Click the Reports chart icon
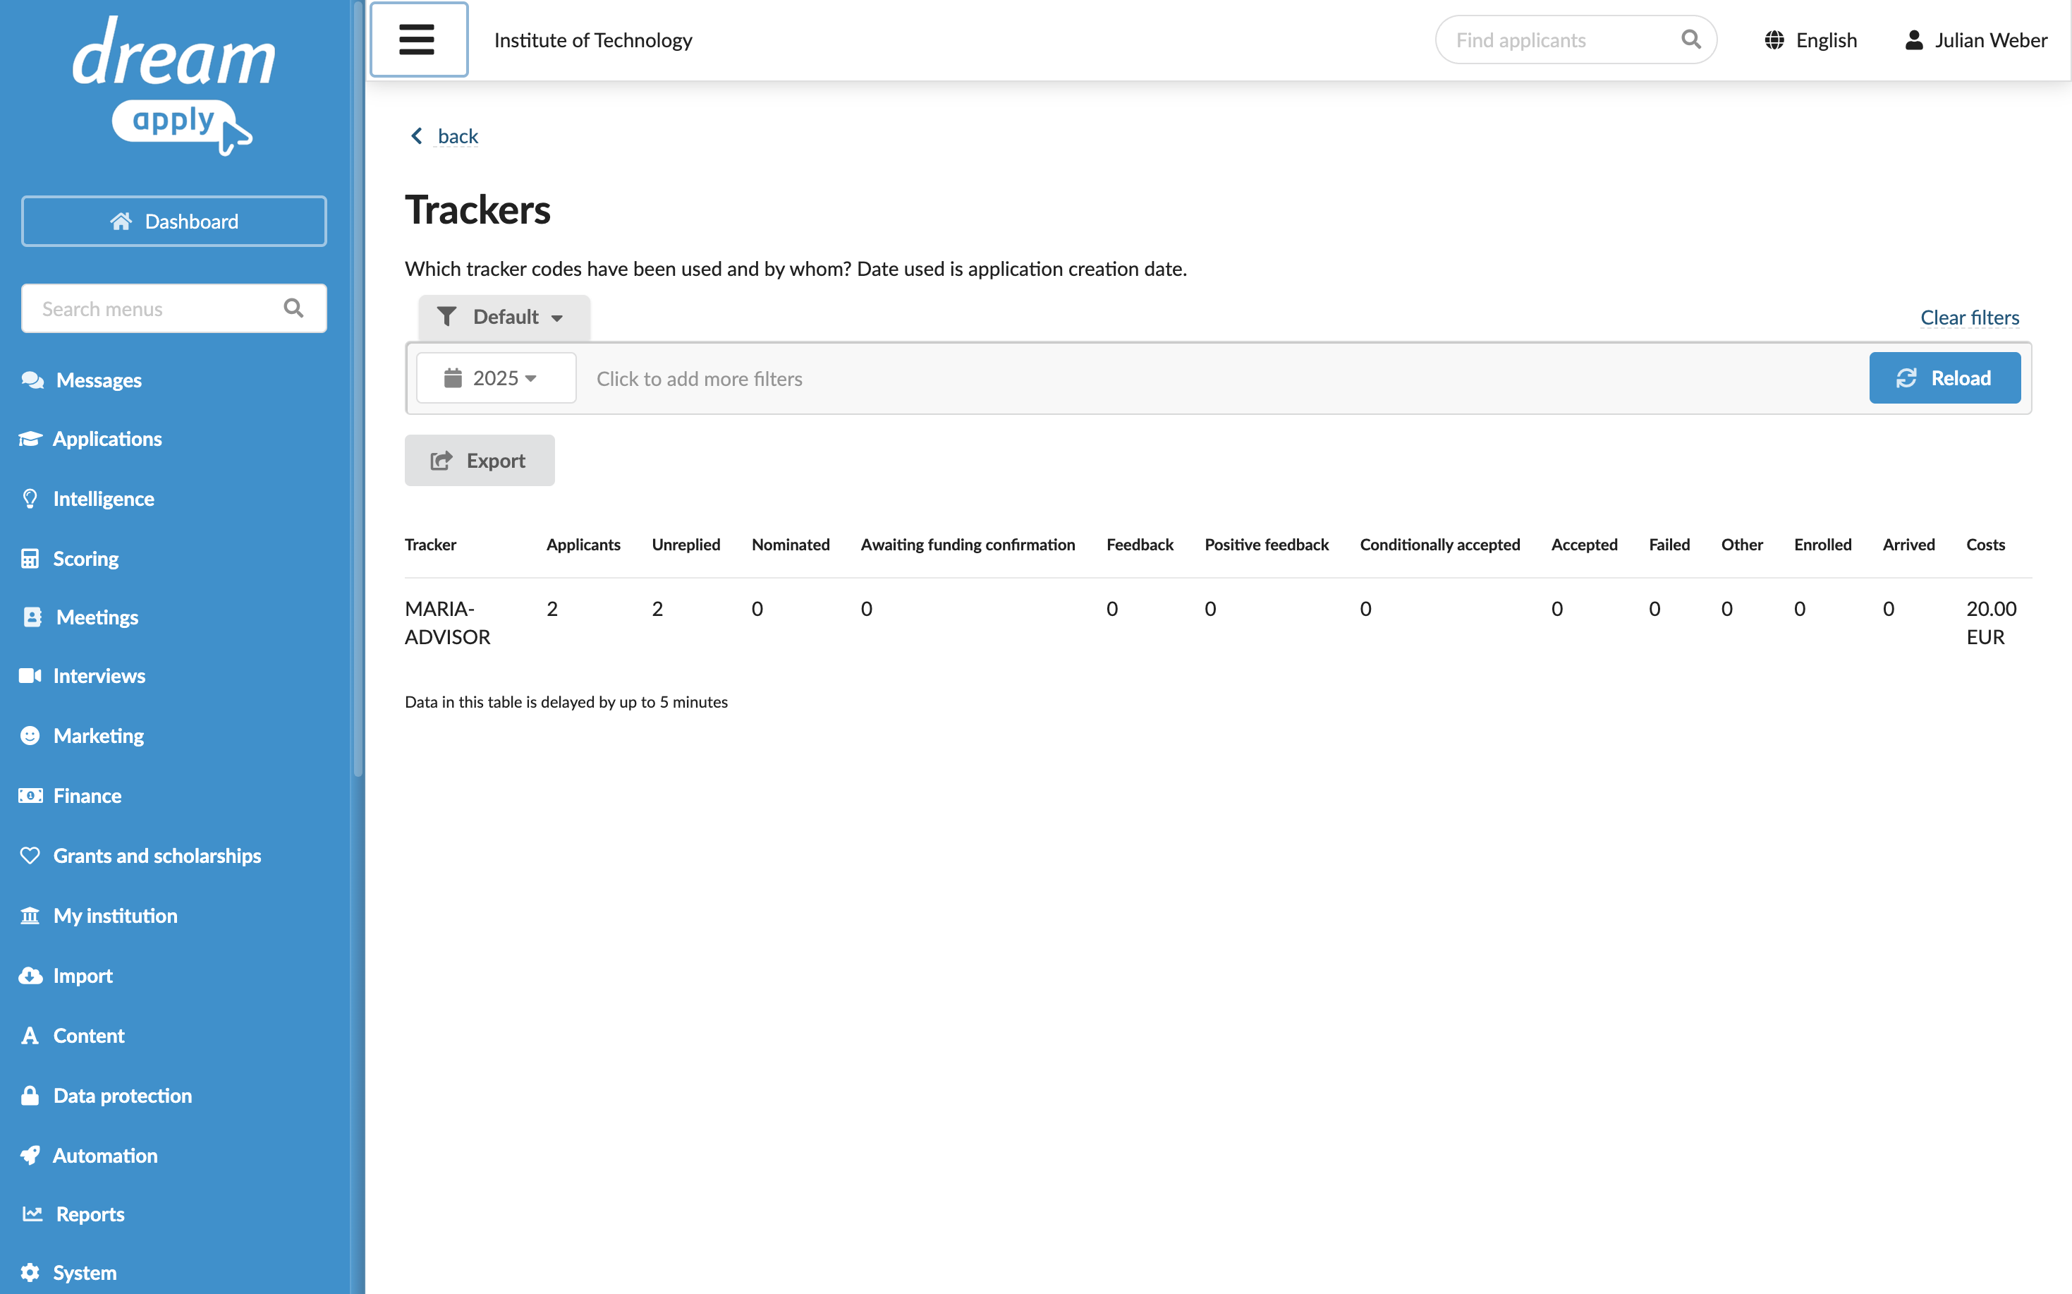The width and height of the screenshot is (2072, 1294). (x=32, y=1214)
